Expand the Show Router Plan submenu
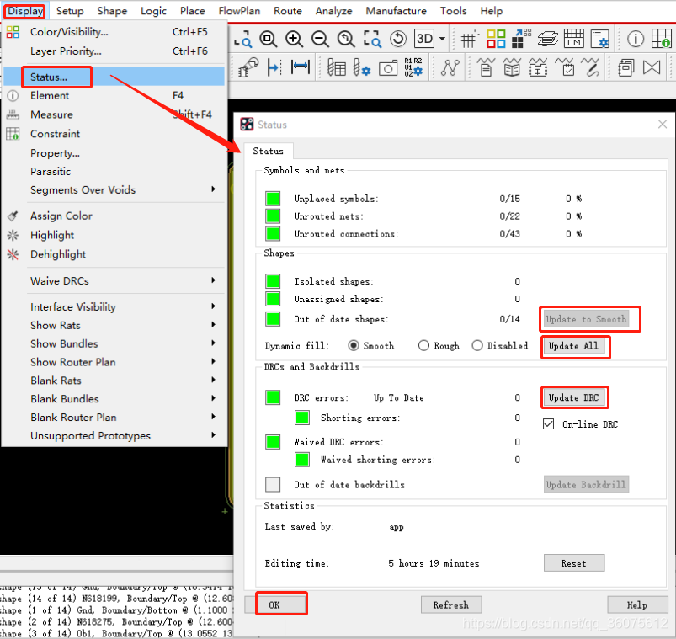This screenshot has height=639, width=676. (x=114, y=362)
